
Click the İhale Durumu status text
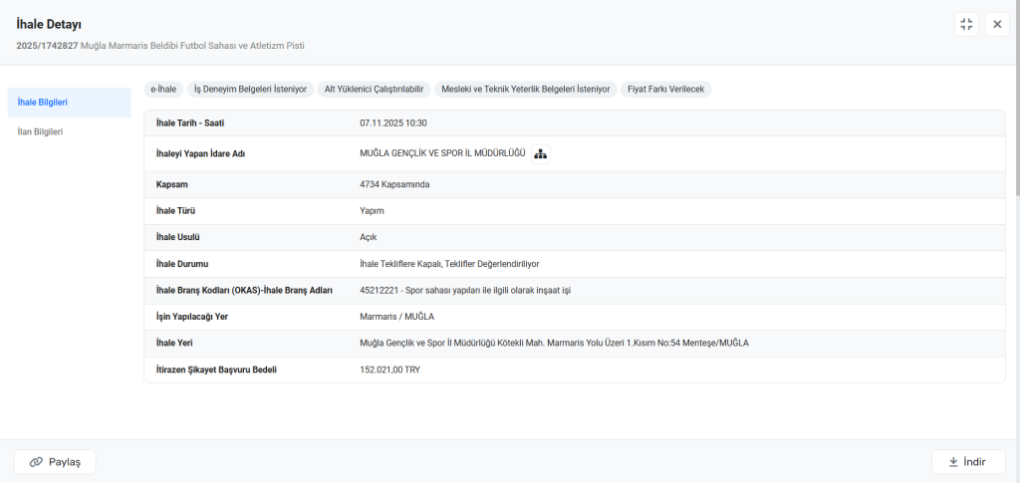(x=448, y=264)
